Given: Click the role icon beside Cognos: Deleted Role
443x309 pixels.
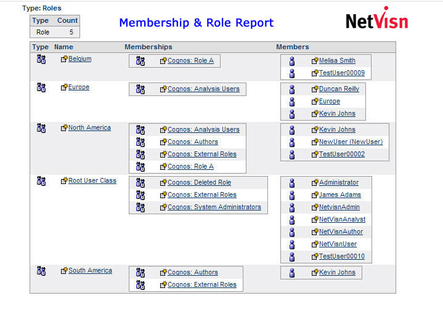Looking at the screenshot, I should coord(140,183).
